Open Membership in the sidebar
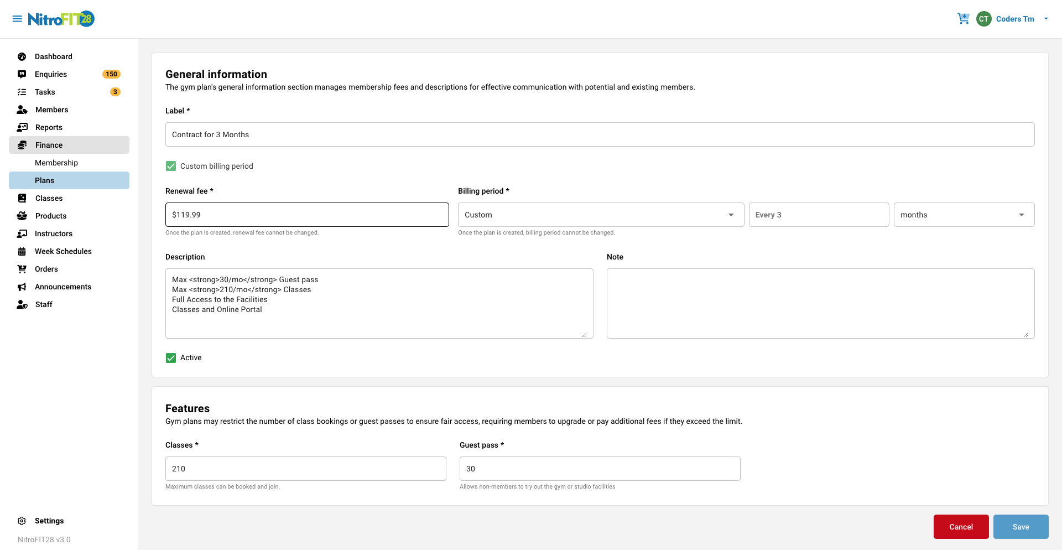 click(56, 163)
